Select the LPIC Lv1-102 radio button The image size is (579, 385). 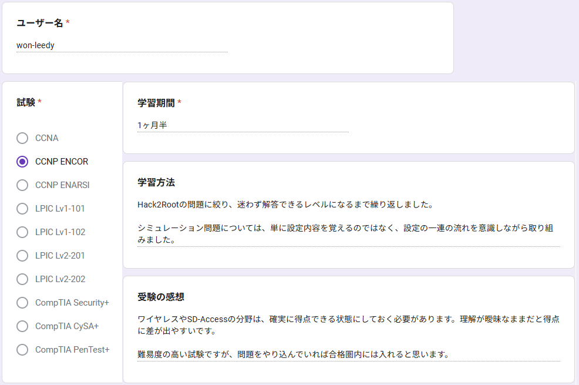22,232
